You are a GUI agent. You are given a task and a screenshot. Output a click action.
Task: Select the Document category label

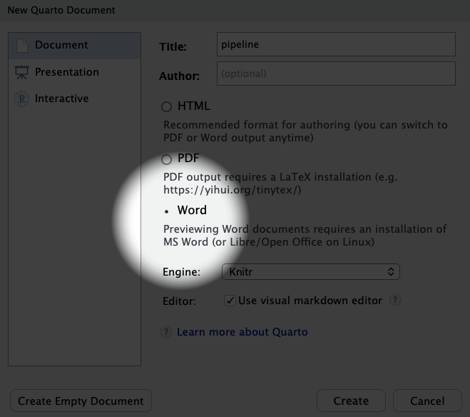[x=61, y=45]
